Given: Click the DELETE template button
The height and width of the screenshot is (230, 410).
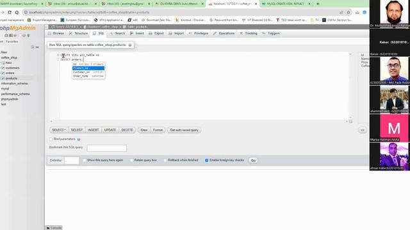Looking at the screenshot, I should pos(127,130).
